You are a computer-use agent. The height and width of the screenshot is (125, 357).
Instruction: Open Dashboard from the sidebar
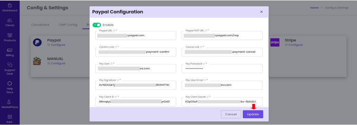(x=10, y=8)
